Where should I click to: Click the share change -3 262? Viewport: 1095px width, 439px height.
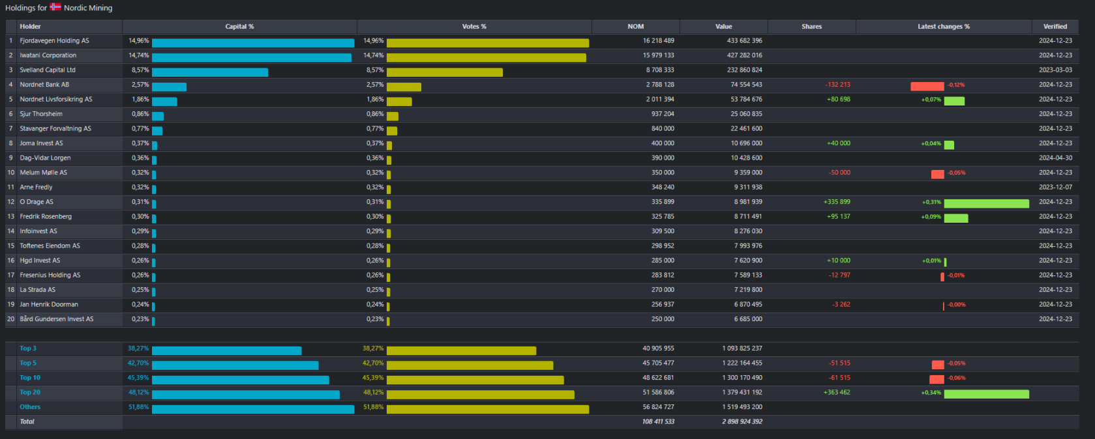pos(841,304)
